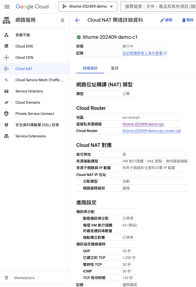This screenshot has width=196, height=287.
Task: Open the ithome-202409-demo-vpc-router-nat link
Action: [x=152, y=131]
